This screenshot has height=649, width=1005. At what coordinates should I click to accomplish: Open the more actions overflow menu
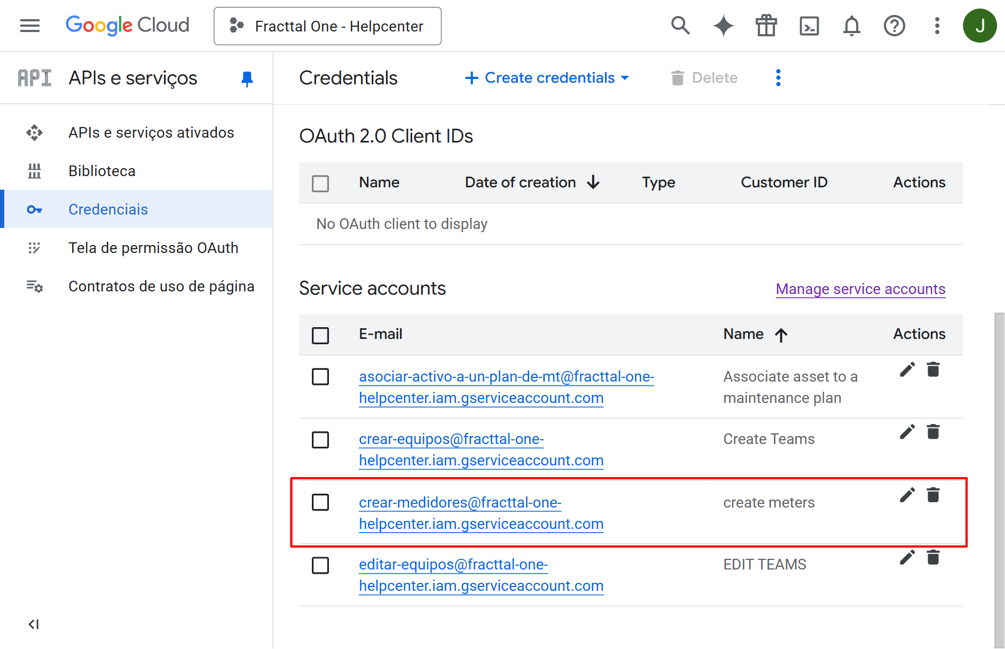tap(778, 78)
